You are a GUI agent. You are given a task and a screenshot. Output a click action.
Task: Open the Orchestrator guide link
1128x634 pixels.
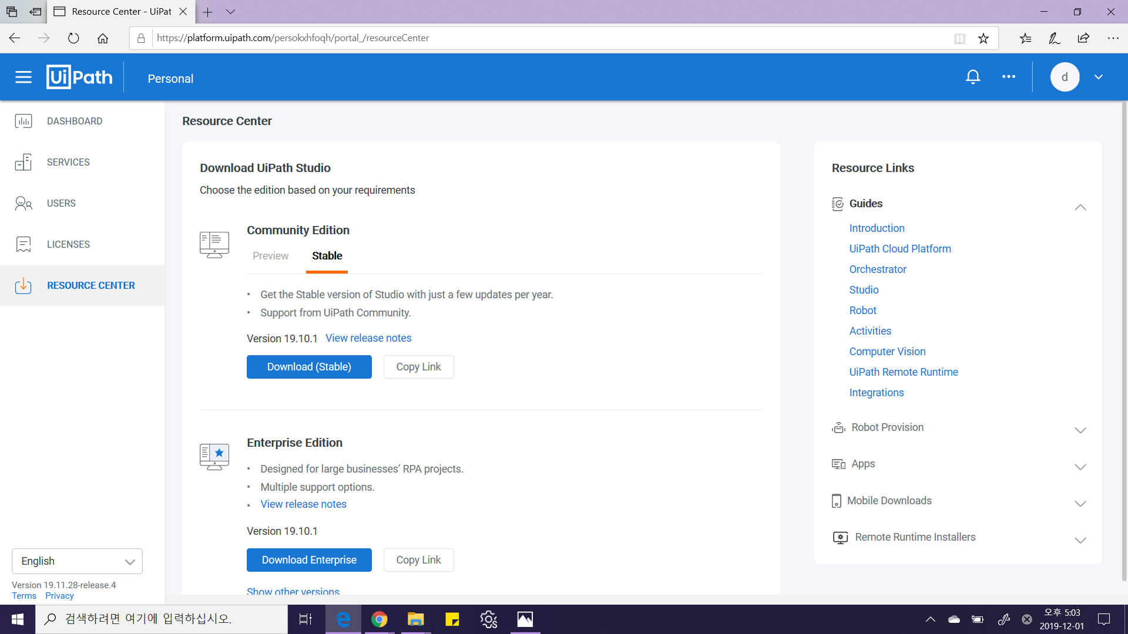(x=878, y=269)
